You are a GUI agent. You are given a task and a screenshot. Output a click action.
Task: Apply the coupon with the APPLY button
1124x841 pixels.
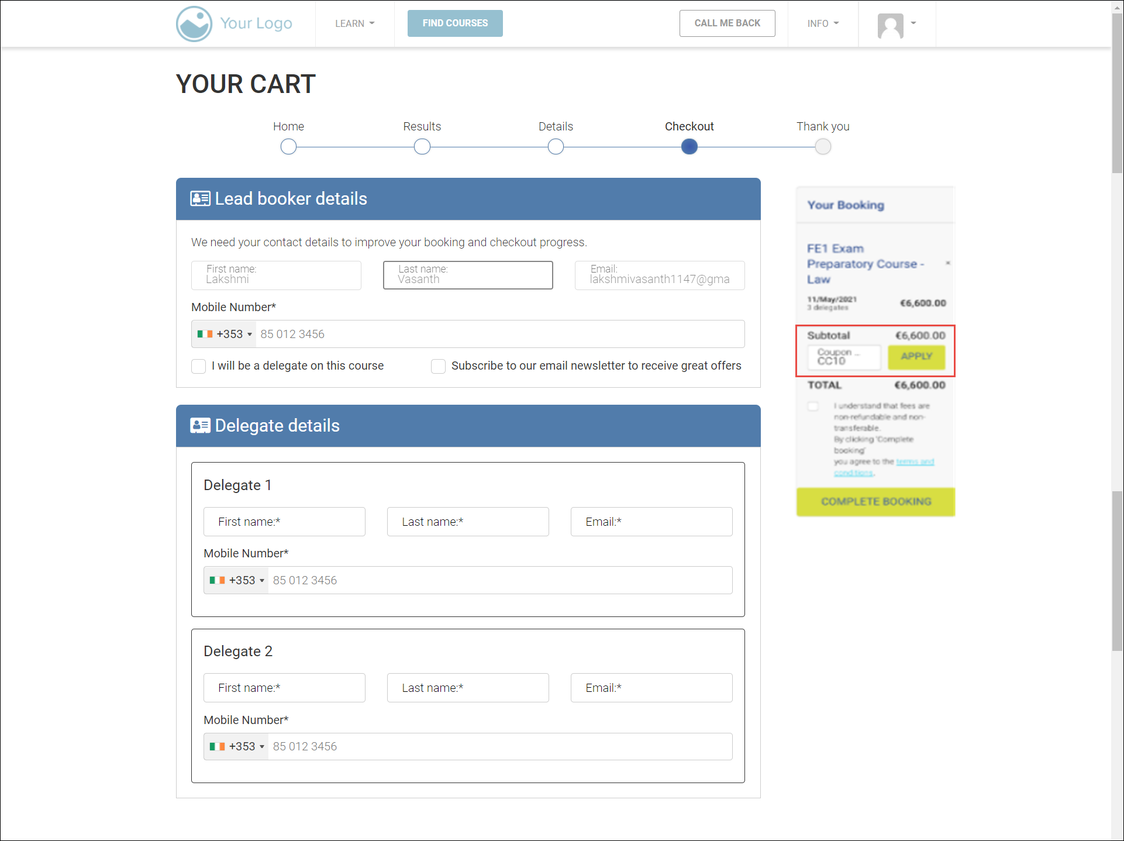(916, 357)
